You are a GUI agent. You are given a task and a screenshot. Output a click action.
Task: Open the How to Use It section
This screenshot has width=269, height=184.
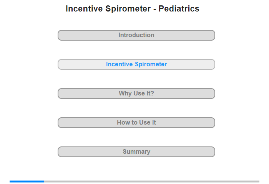pyautogui.click(x=136, y=123)
